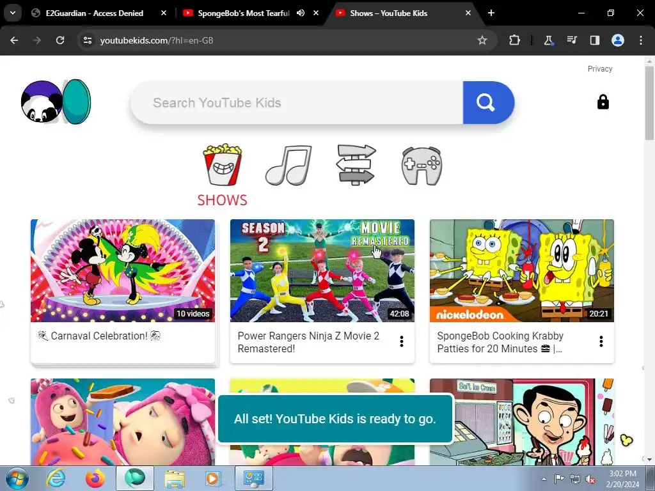
Task: Expand the tab search dropdown arrow
Action: coord(13,13)
